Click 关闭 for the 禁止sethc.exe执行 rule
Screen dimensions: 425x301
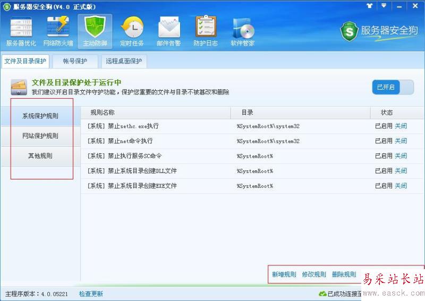coord(401,126)
